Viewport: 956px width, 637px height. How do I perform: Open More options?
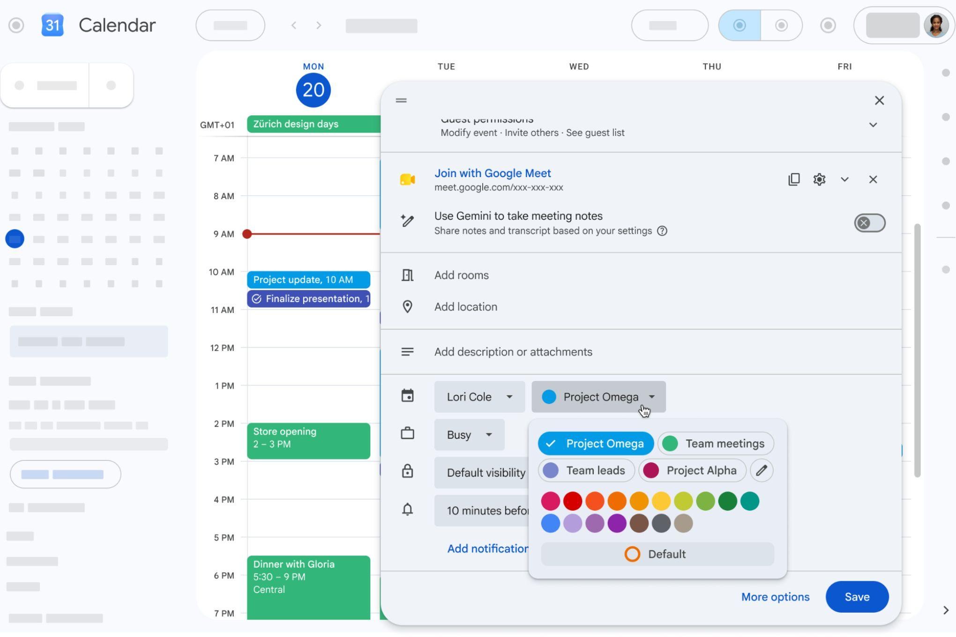coord(775,597)
